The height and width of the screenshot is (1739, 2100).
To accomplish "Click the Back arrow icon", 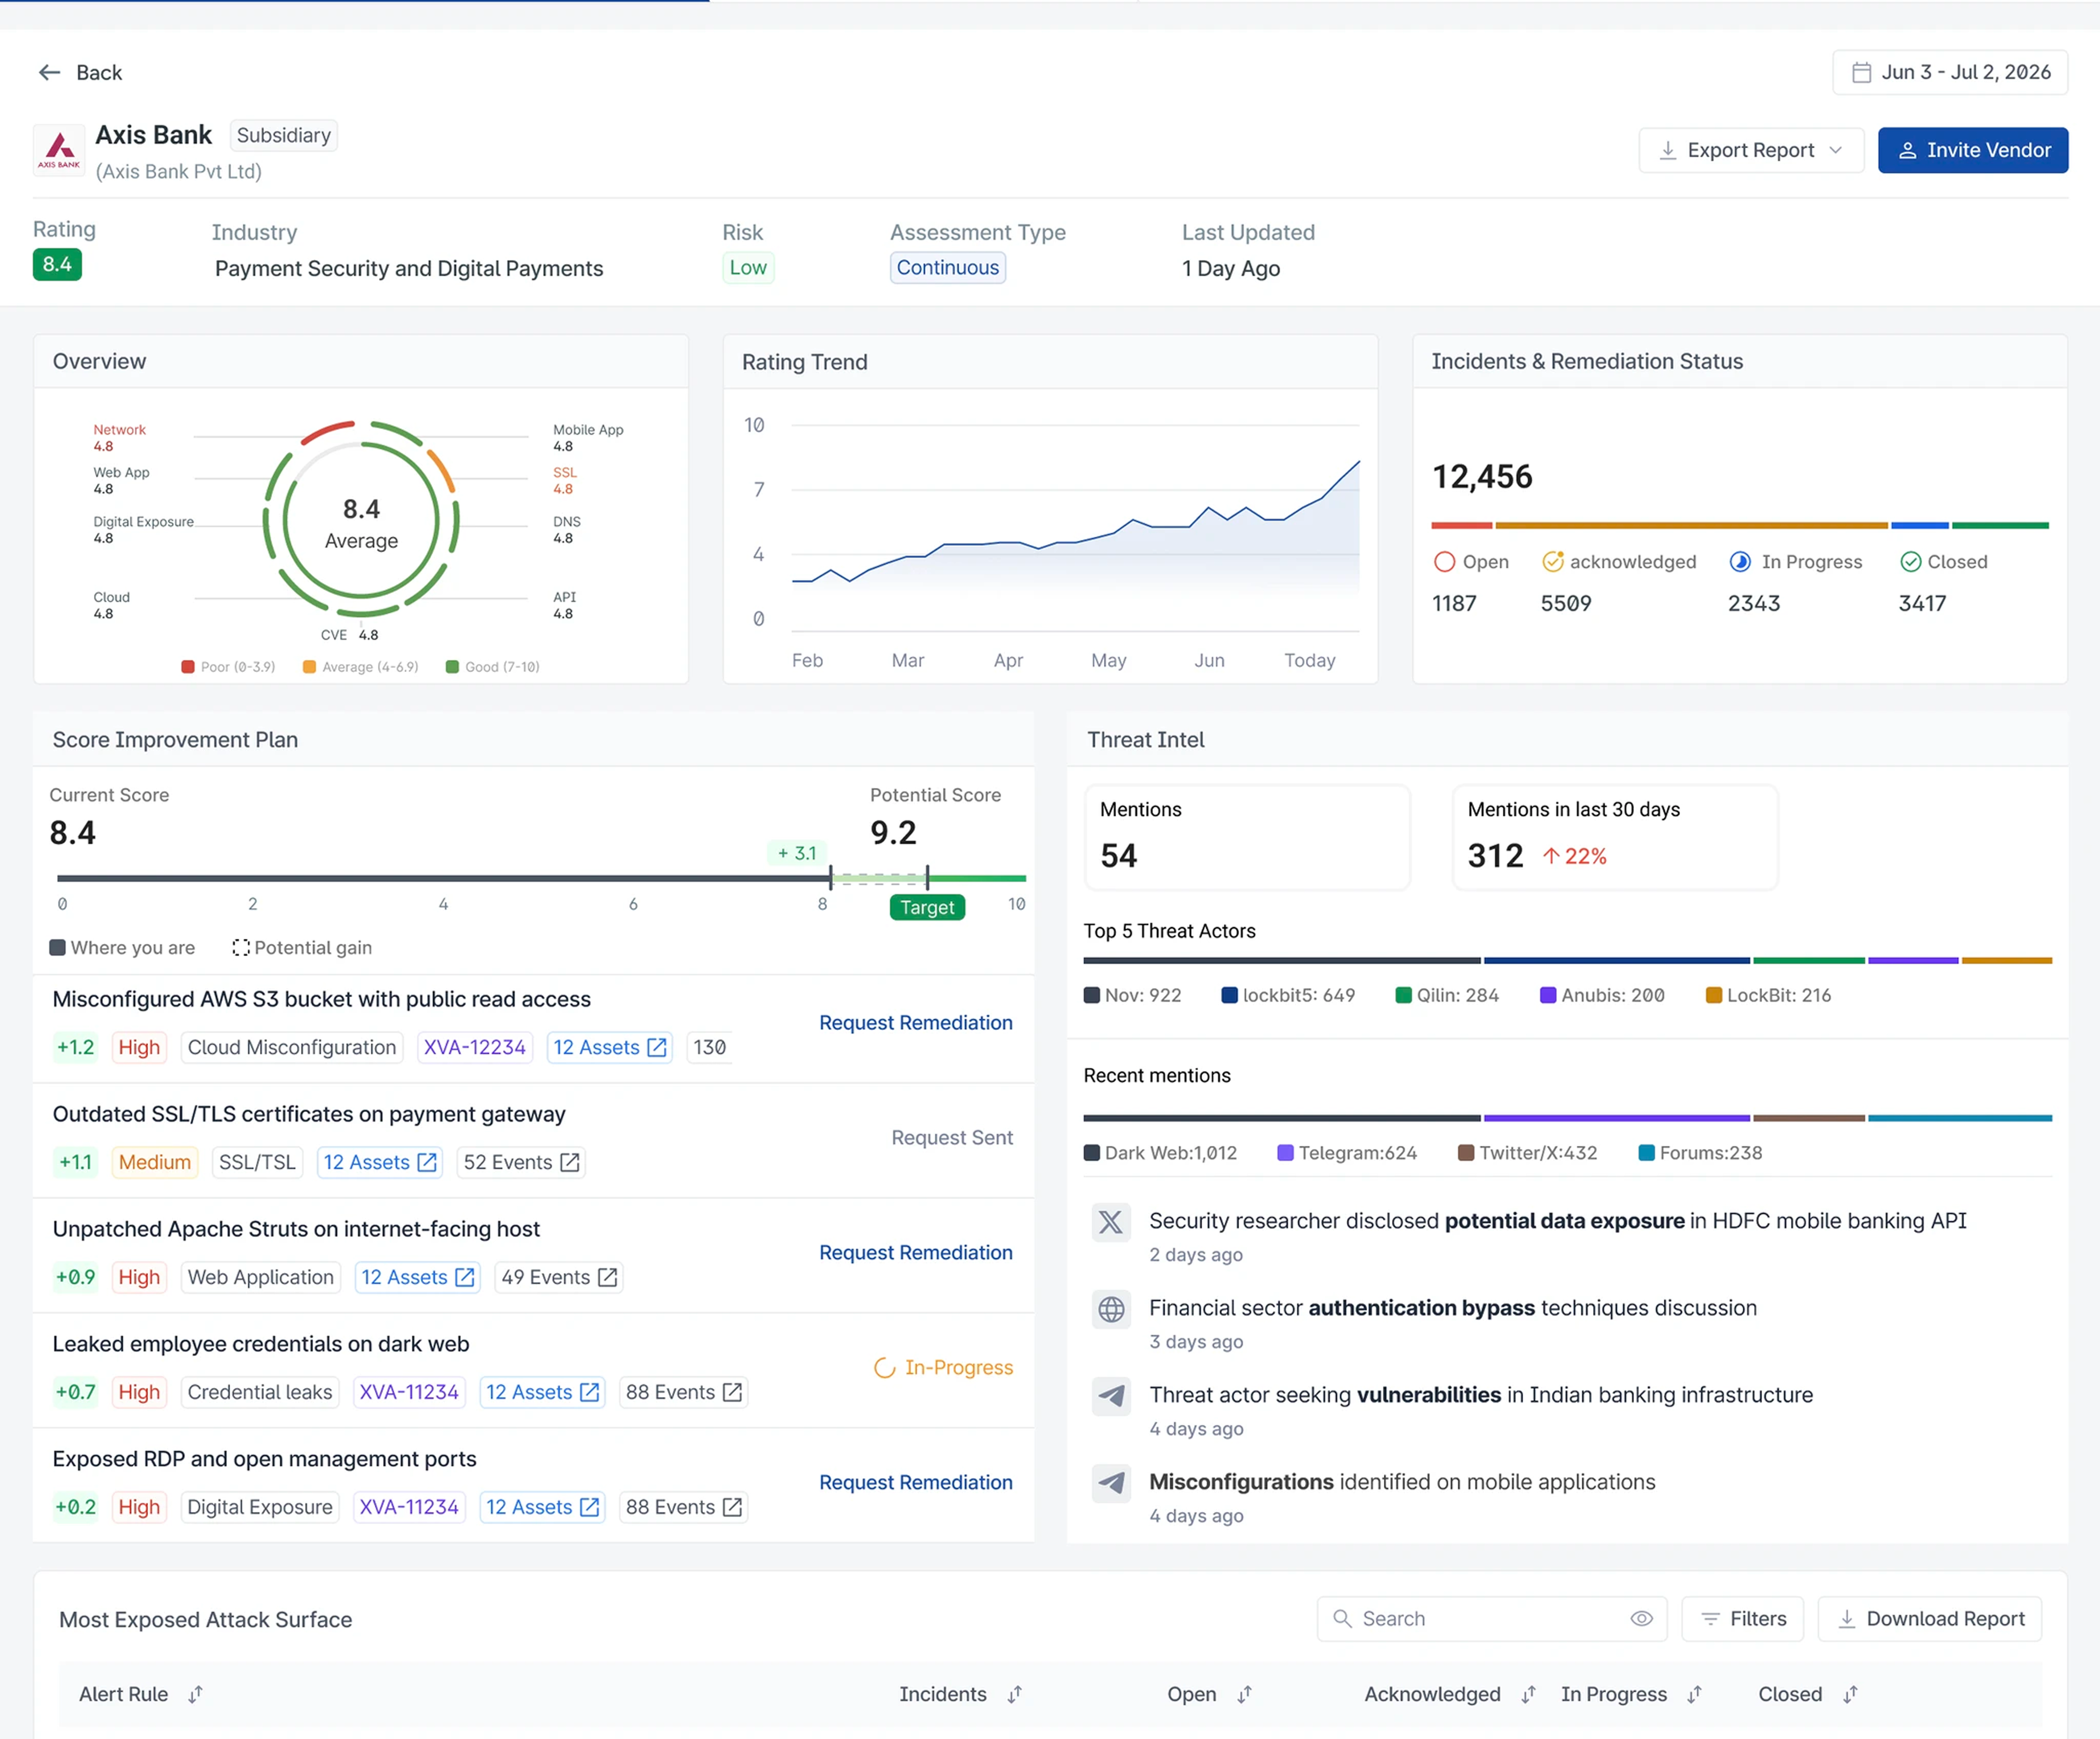I will pyautogui.click(x=49, y=72).
